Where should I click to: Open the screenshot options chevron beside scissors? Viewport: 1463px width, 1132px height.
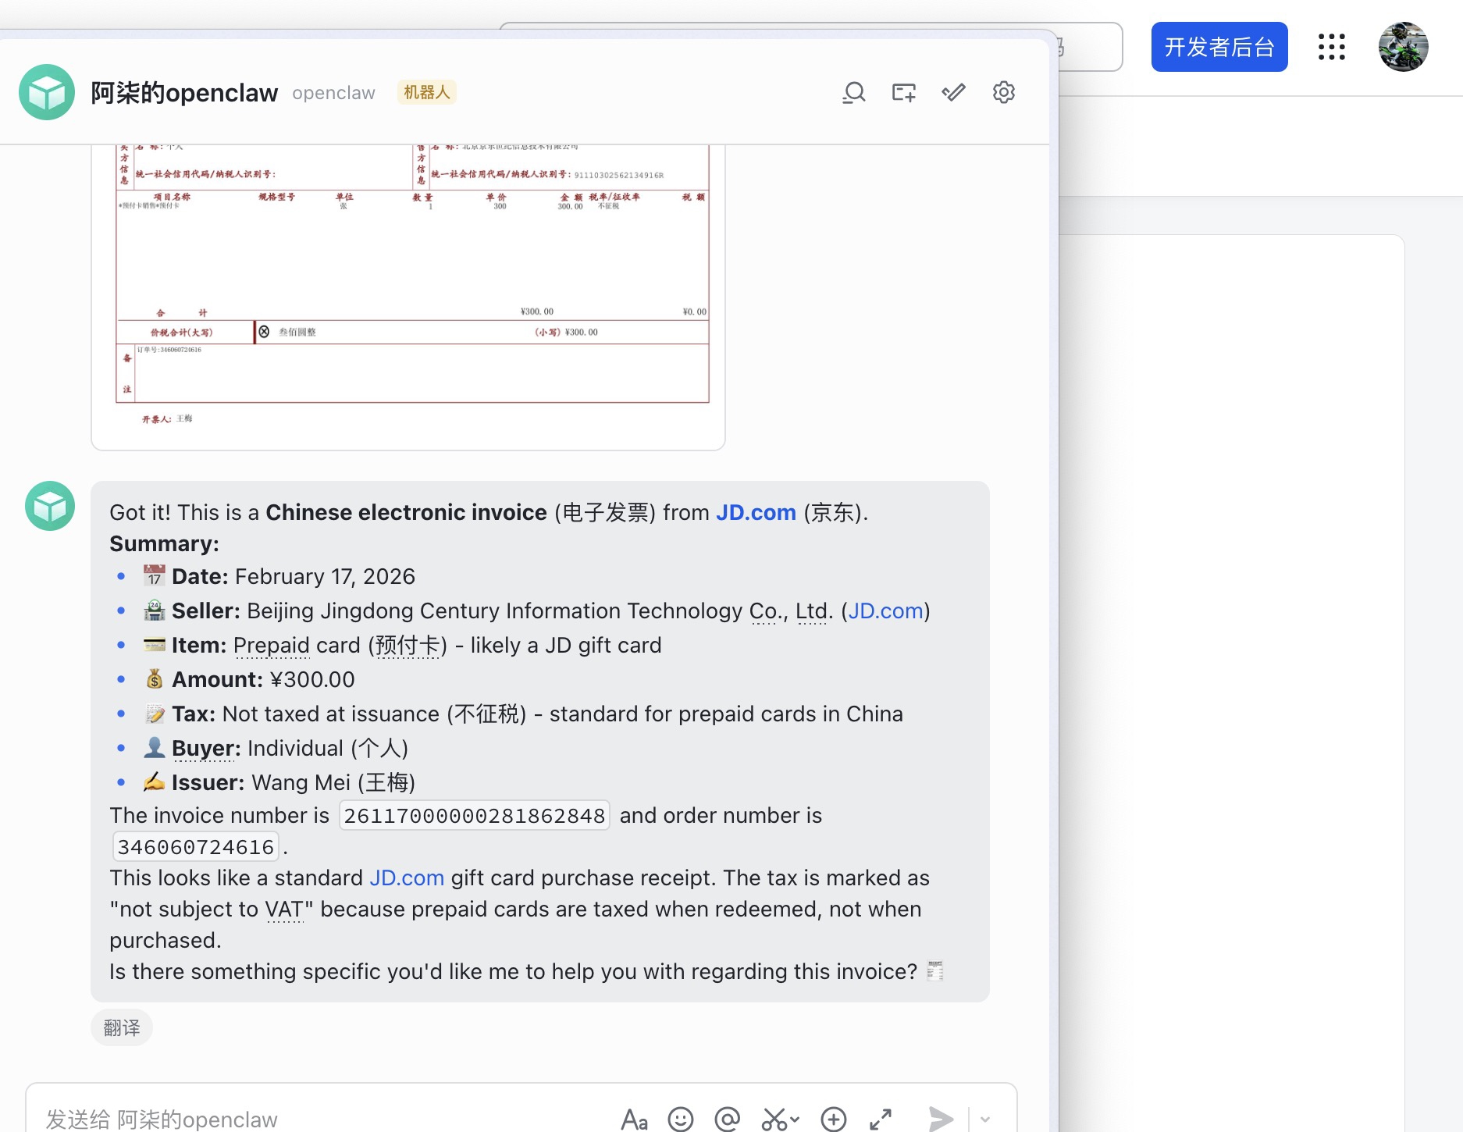point(795,1120)
